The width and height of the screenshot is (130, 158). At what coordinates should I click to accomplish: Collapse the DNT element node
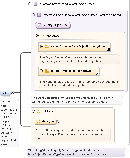point(12,93)
